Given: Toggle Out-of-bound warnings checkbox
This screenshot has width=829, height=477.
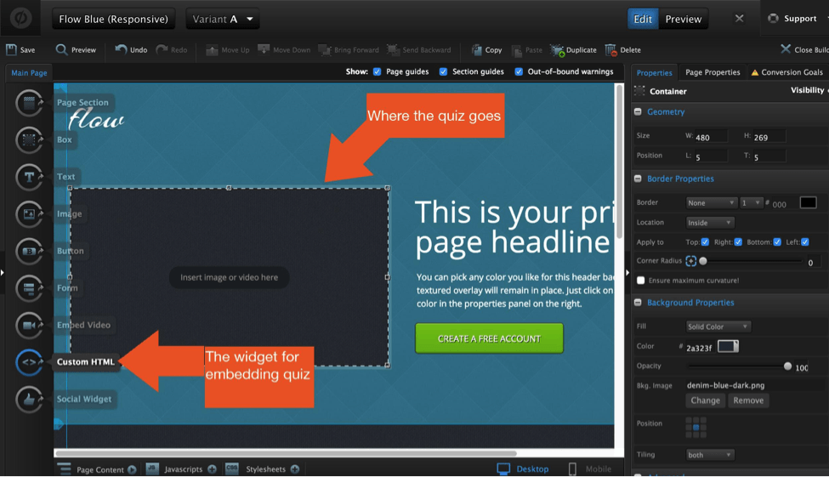Looking at the screenshot, I should click(519, 72).
